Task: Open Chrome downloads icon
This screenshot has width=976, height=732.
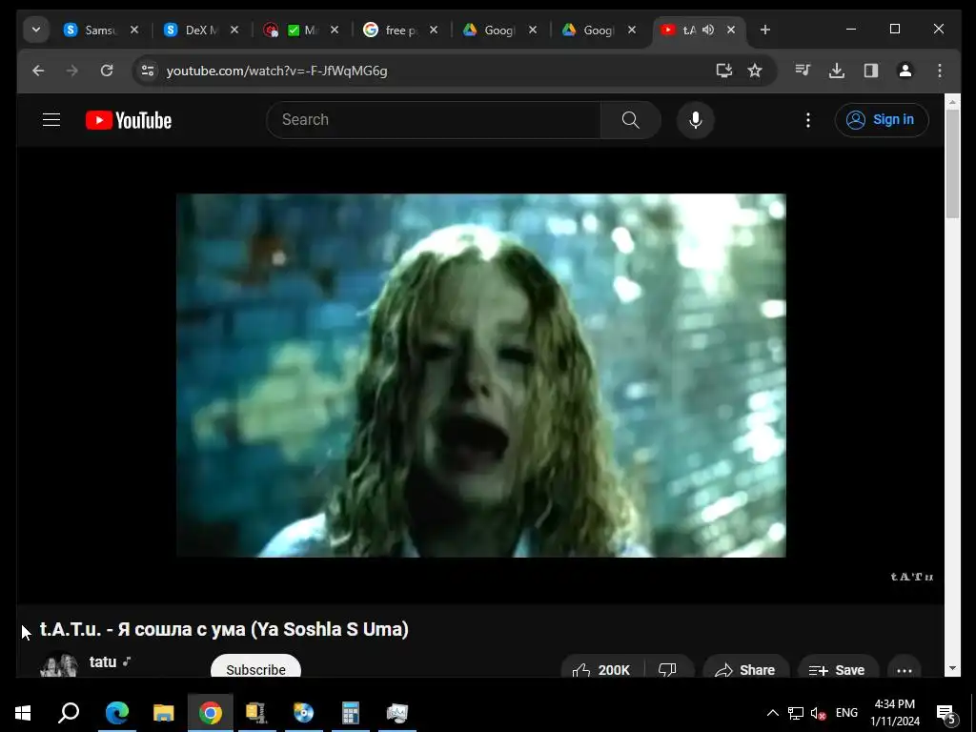Action: pyautogui.click(x=837, y=71)
